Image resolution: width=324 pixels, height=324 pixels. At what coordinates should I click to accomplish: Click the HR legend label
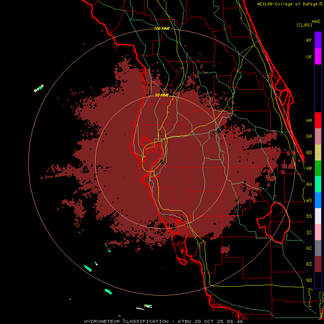click(309, 168)
